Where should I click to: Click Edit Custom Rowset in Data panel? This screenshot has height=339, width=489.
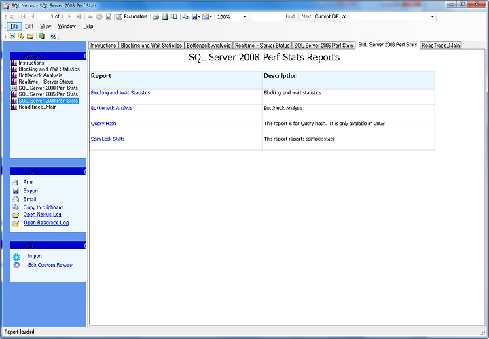[x=50, y=265]
